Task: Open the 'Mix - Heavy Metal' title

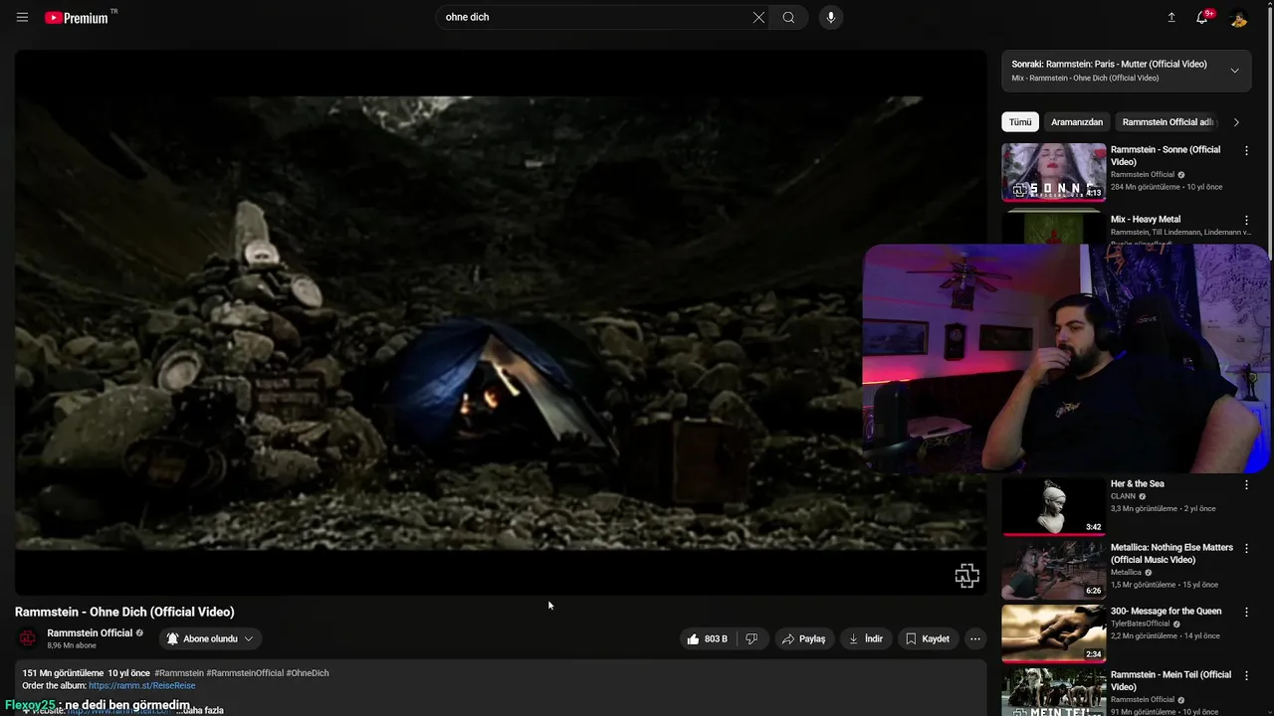Action: click(x=1146, y=219)
